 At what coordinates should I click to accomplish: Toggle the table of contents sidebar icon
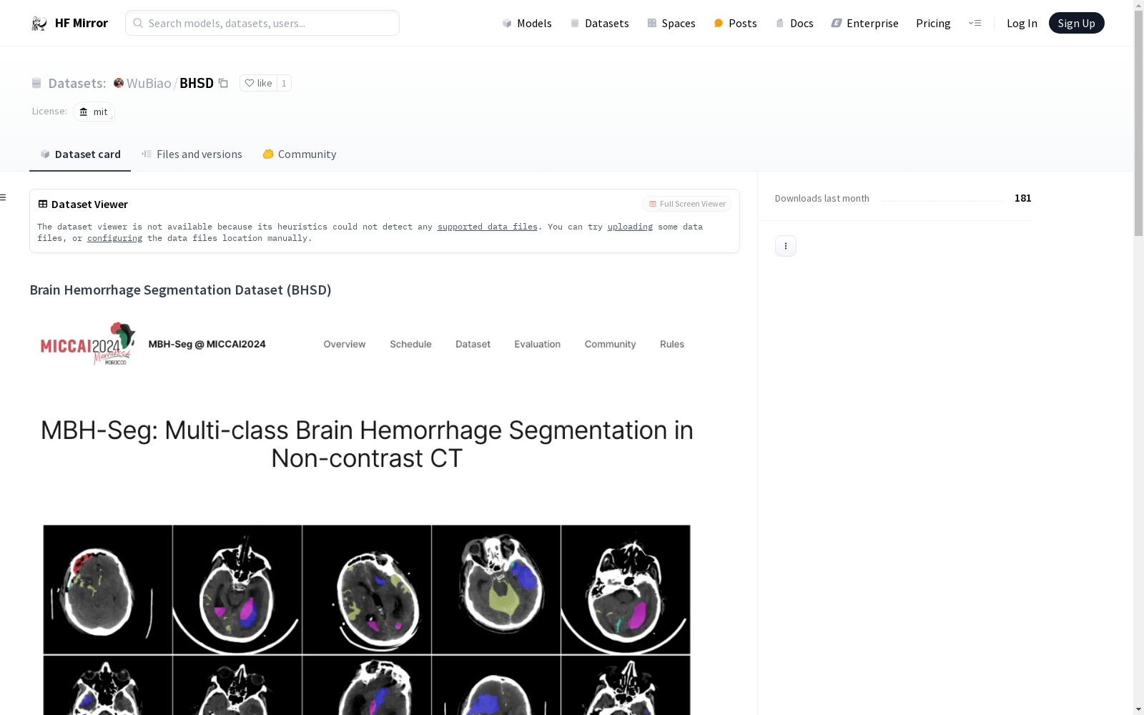click(3, 197)
